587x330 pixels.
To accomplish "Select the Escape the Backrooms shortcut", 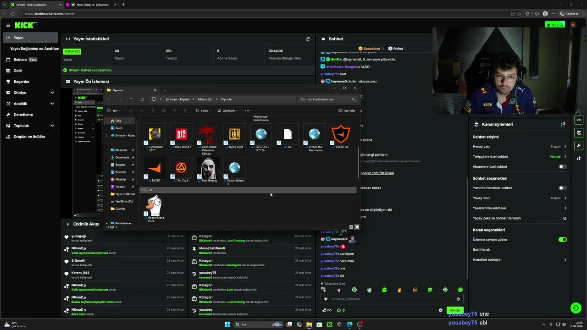I will pos(315,137).
